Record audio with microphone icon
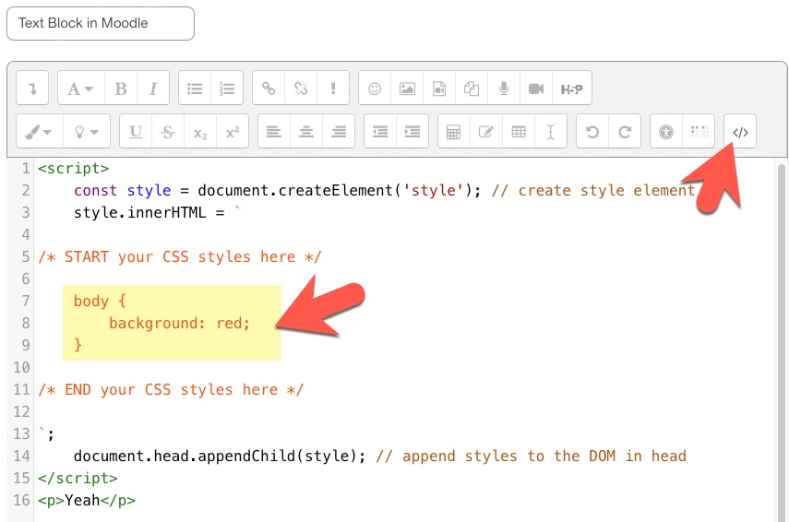 [504, 89]
